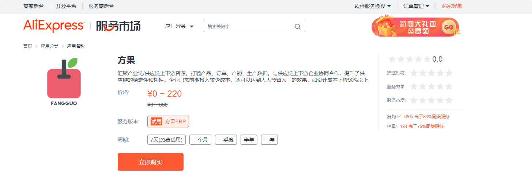Click the search magnifier icon
The width and height of the screenshot is (532, 190).
[298, 26]
